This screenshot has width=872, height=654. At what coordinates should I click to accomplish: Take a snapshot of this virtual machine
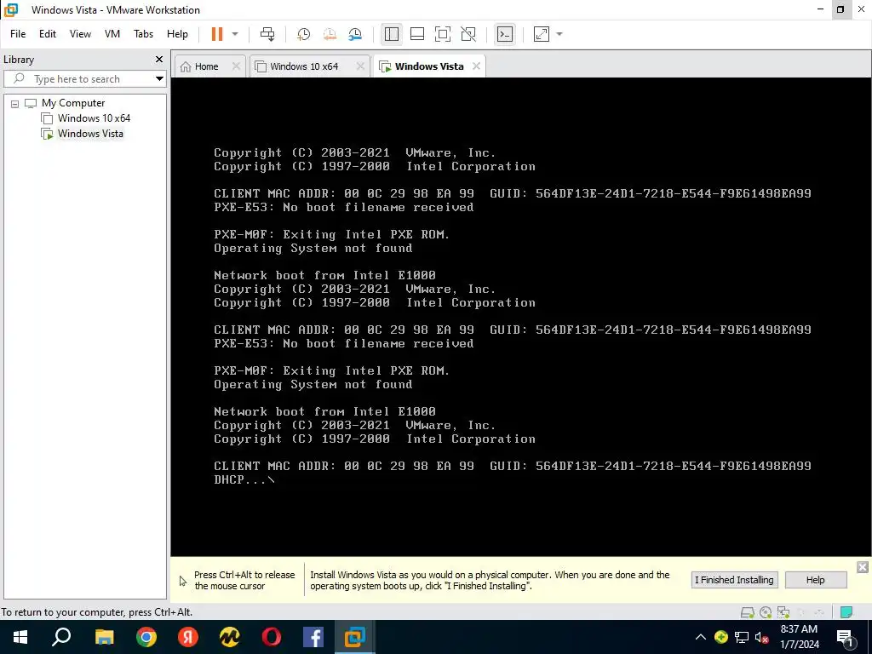pos(303,34)
